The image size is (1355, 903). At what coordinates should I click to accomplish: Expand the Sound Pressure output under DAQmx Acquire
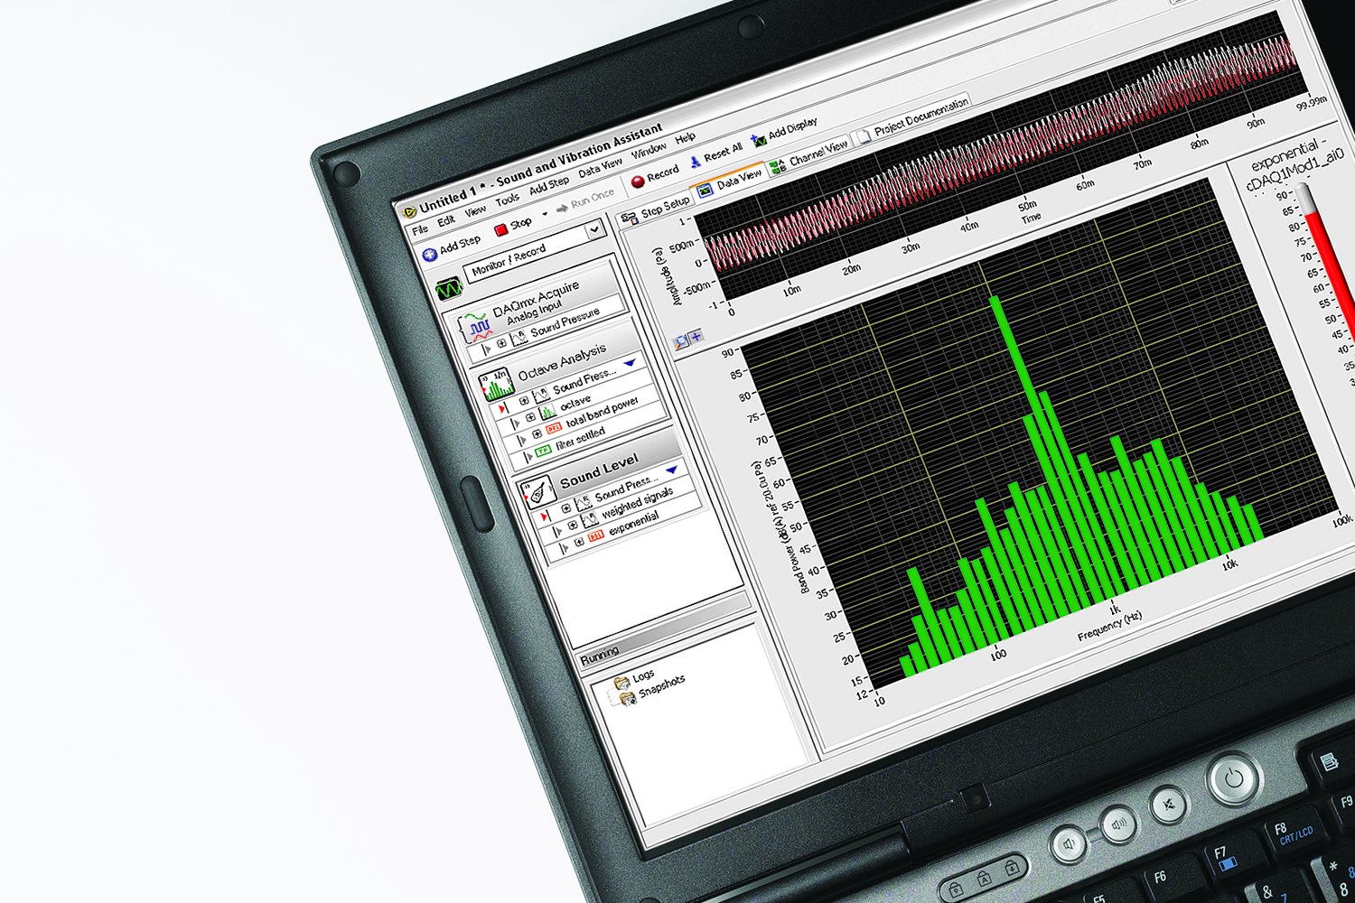[500, 344]
